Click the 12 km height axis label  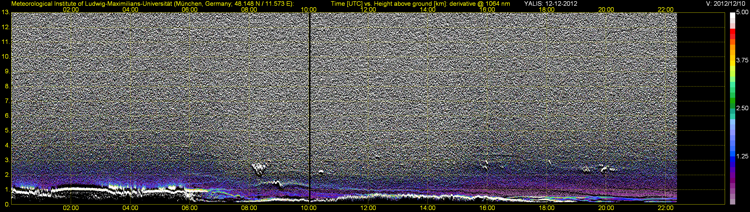[x=5, y=27]
